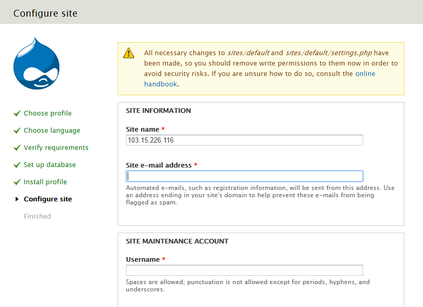This screenshot has height=307, width=423.
Task: Select the Install profile step
Action: pyautogui.click(x=45, y=182)
